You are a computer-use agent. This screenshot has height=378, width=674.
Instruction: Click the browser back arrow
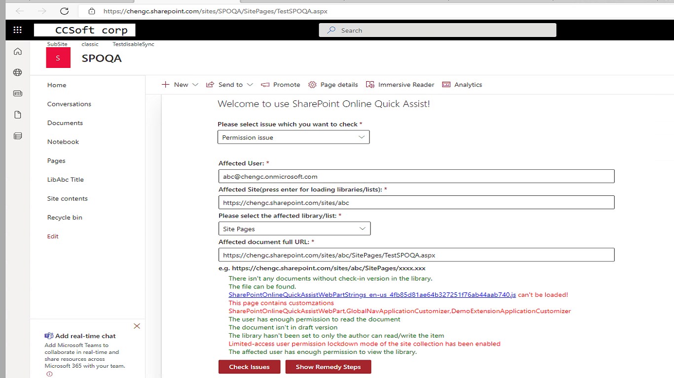point(20,11)
